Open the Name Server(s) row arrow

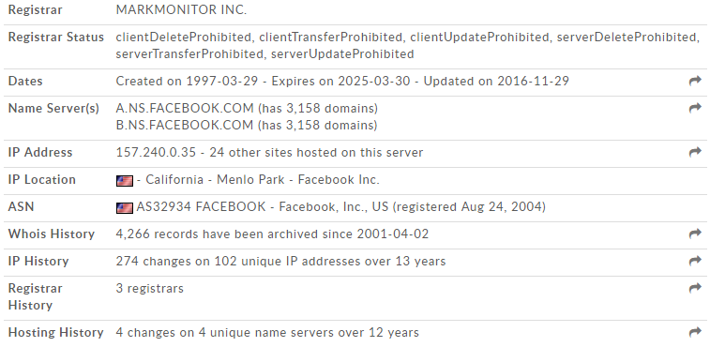click(695, 108)
